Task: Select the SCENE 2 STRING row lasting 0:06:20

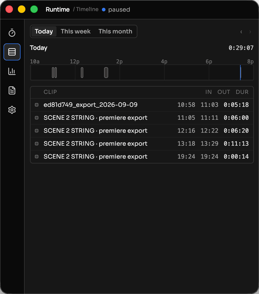Action: [x=142, y=131]
